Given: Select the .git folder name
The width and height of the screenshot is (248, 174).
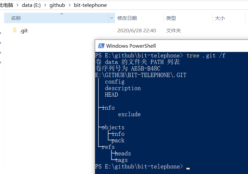Looking at the screenshot, I should point(24,30).
